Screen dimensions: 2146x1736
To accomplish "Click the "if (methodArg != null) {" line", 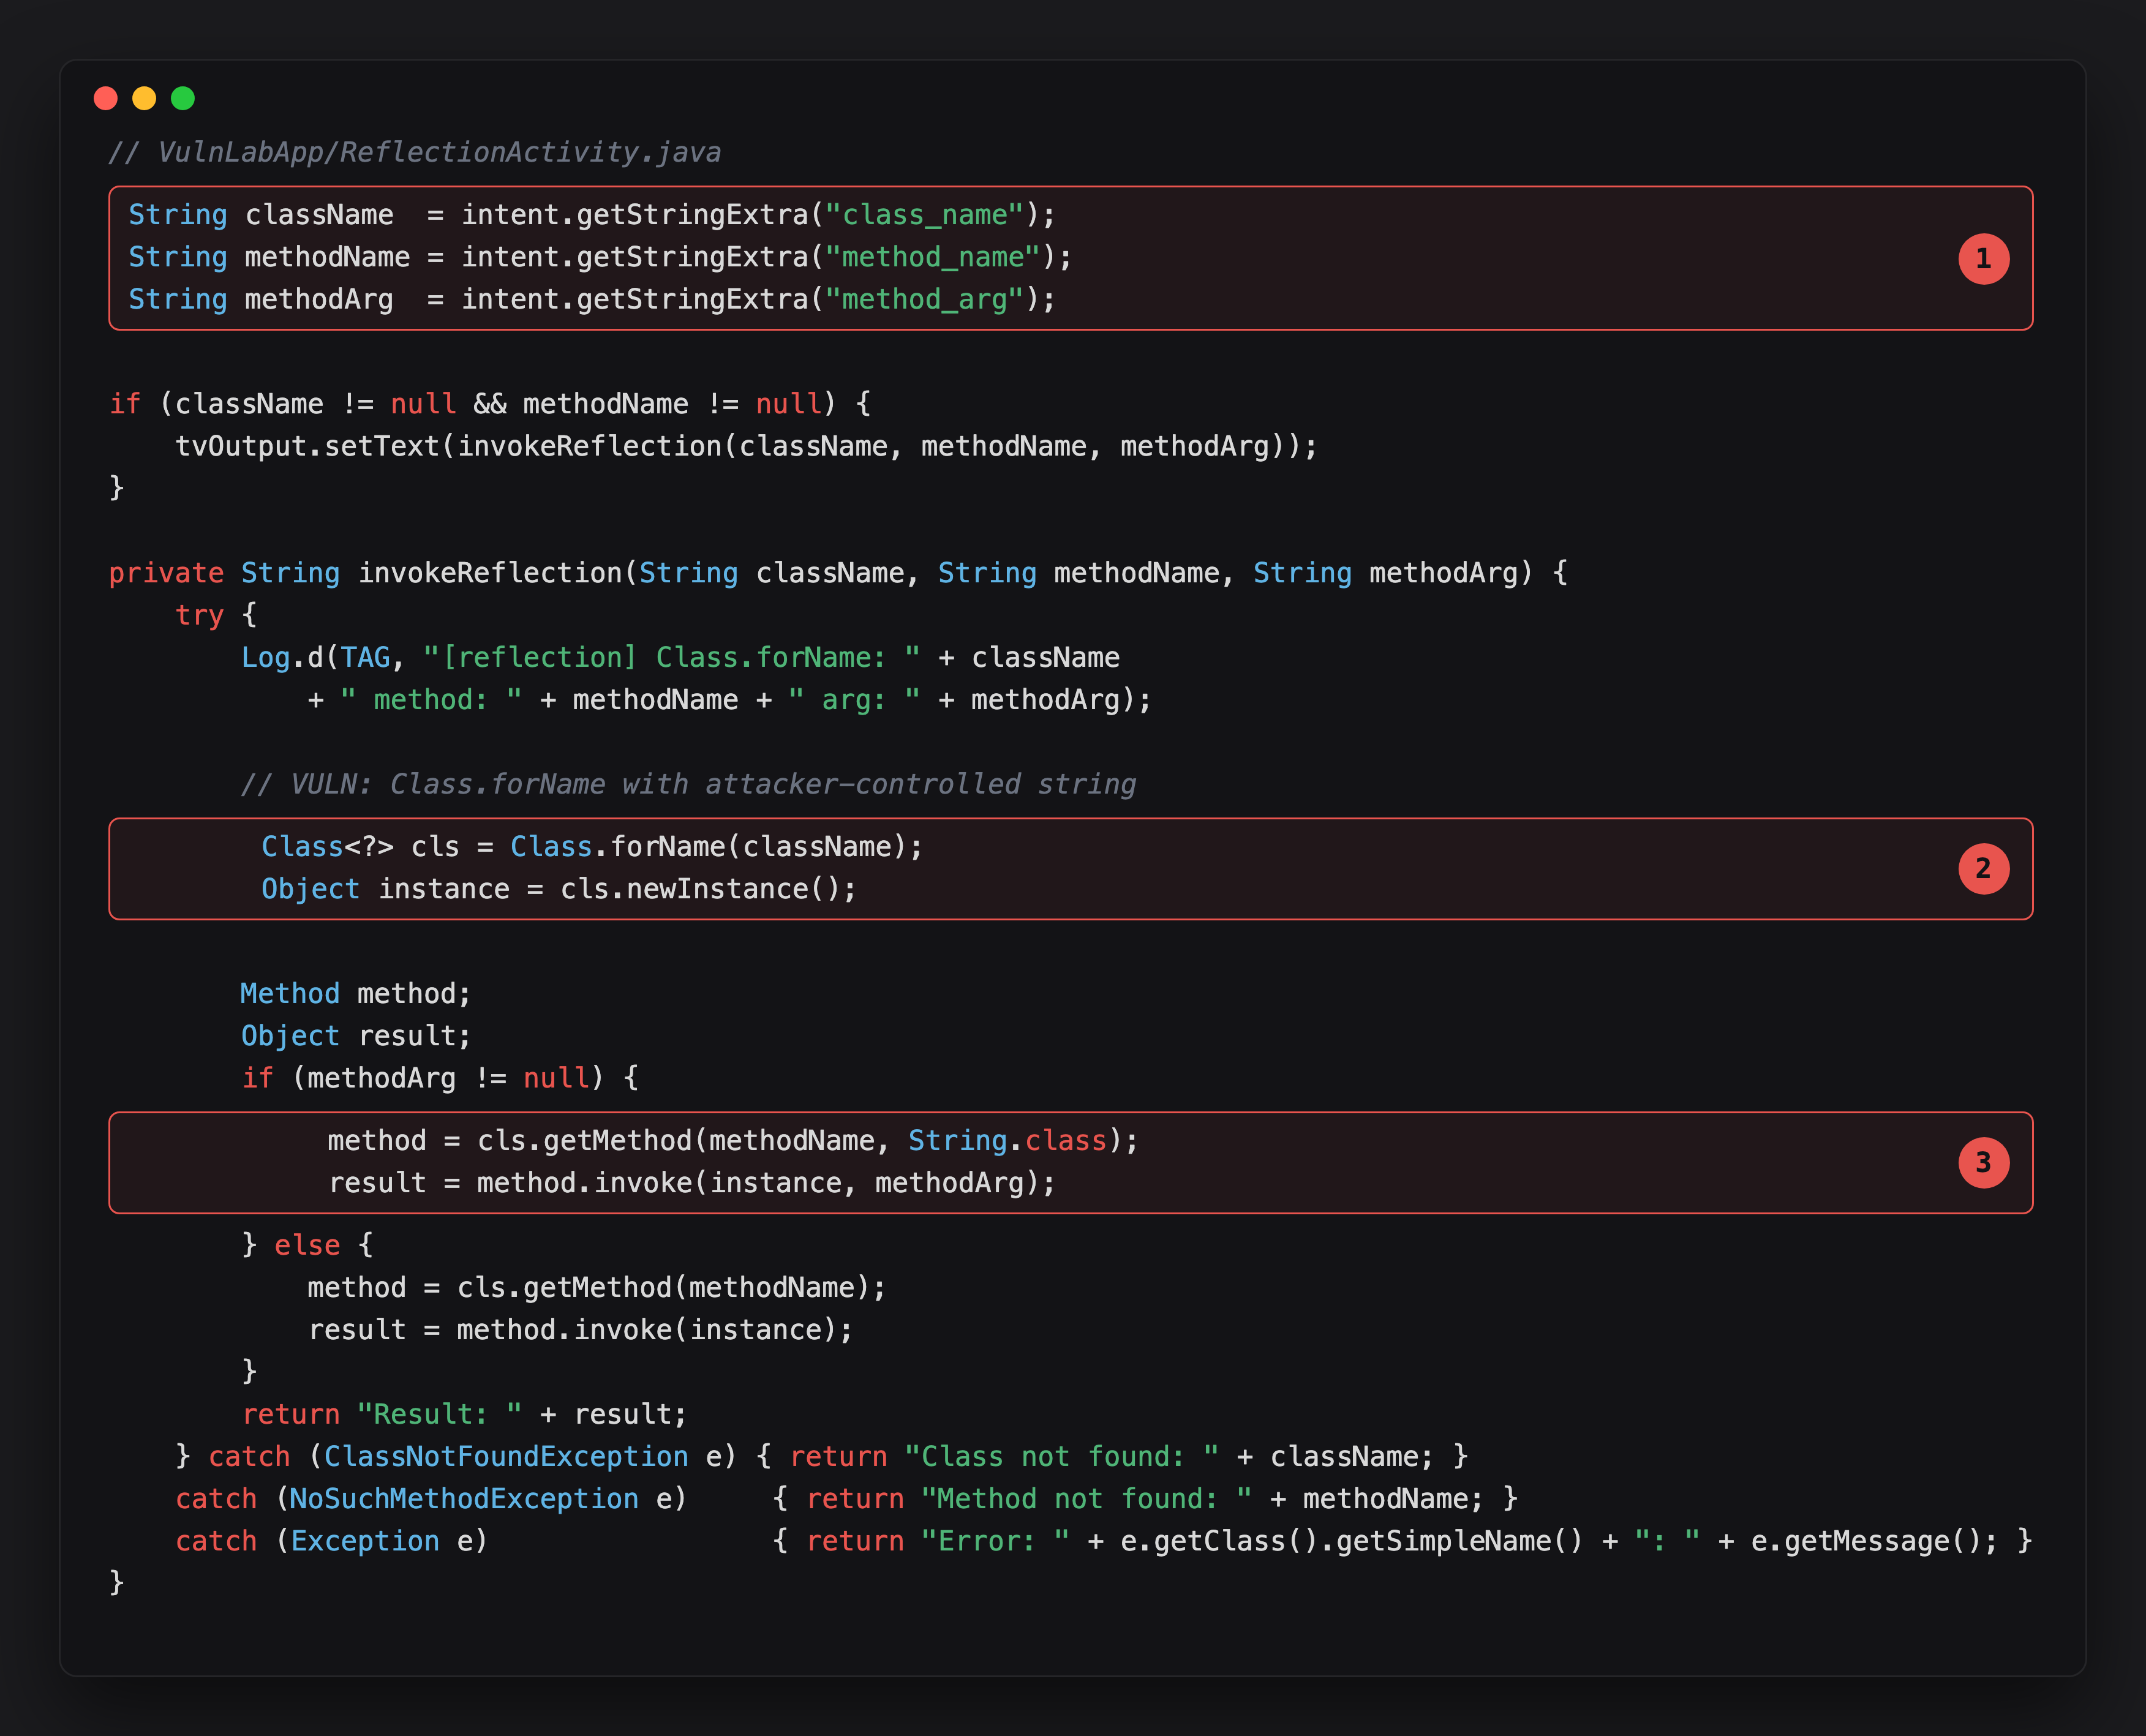I will pos(440,1078).
